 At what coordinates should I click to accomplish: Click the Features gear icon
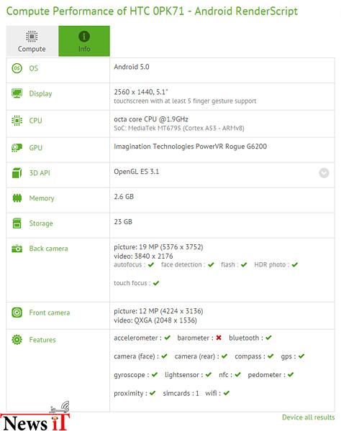coord(17,340)
